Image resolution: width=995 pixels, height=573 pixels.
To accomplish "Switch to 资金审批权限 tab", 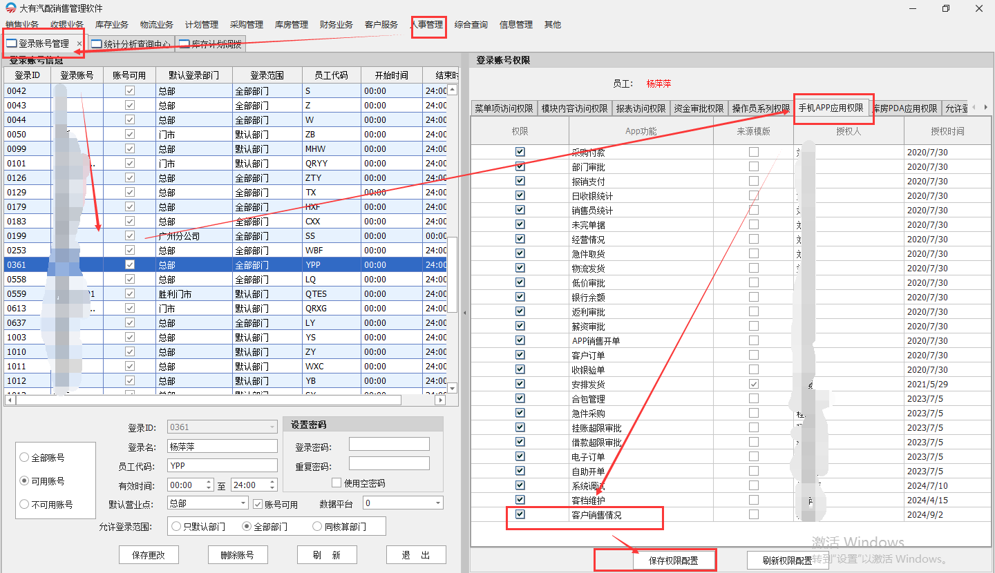I will (699, 108).
